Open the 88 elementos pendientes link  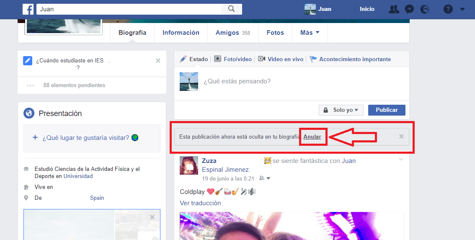[74, 85]
